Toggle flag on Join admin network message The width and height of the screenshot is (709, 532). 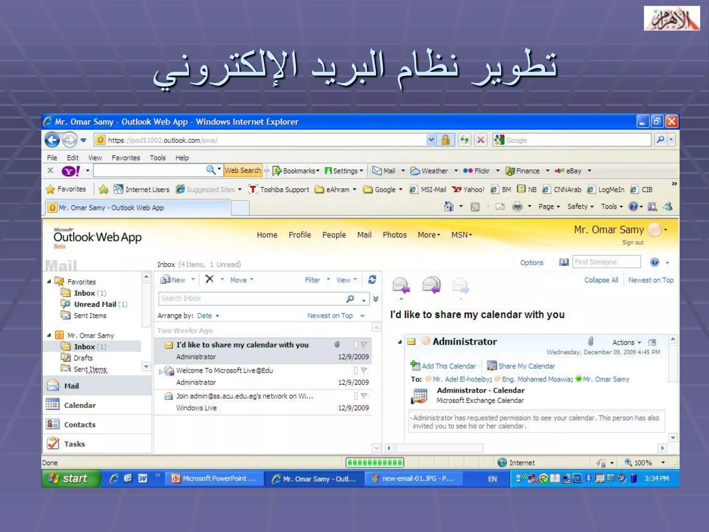pyautogui.click(x=364, y=396)
